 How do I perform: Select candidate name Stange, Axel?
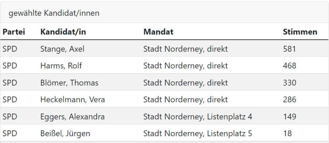point(62,49)
